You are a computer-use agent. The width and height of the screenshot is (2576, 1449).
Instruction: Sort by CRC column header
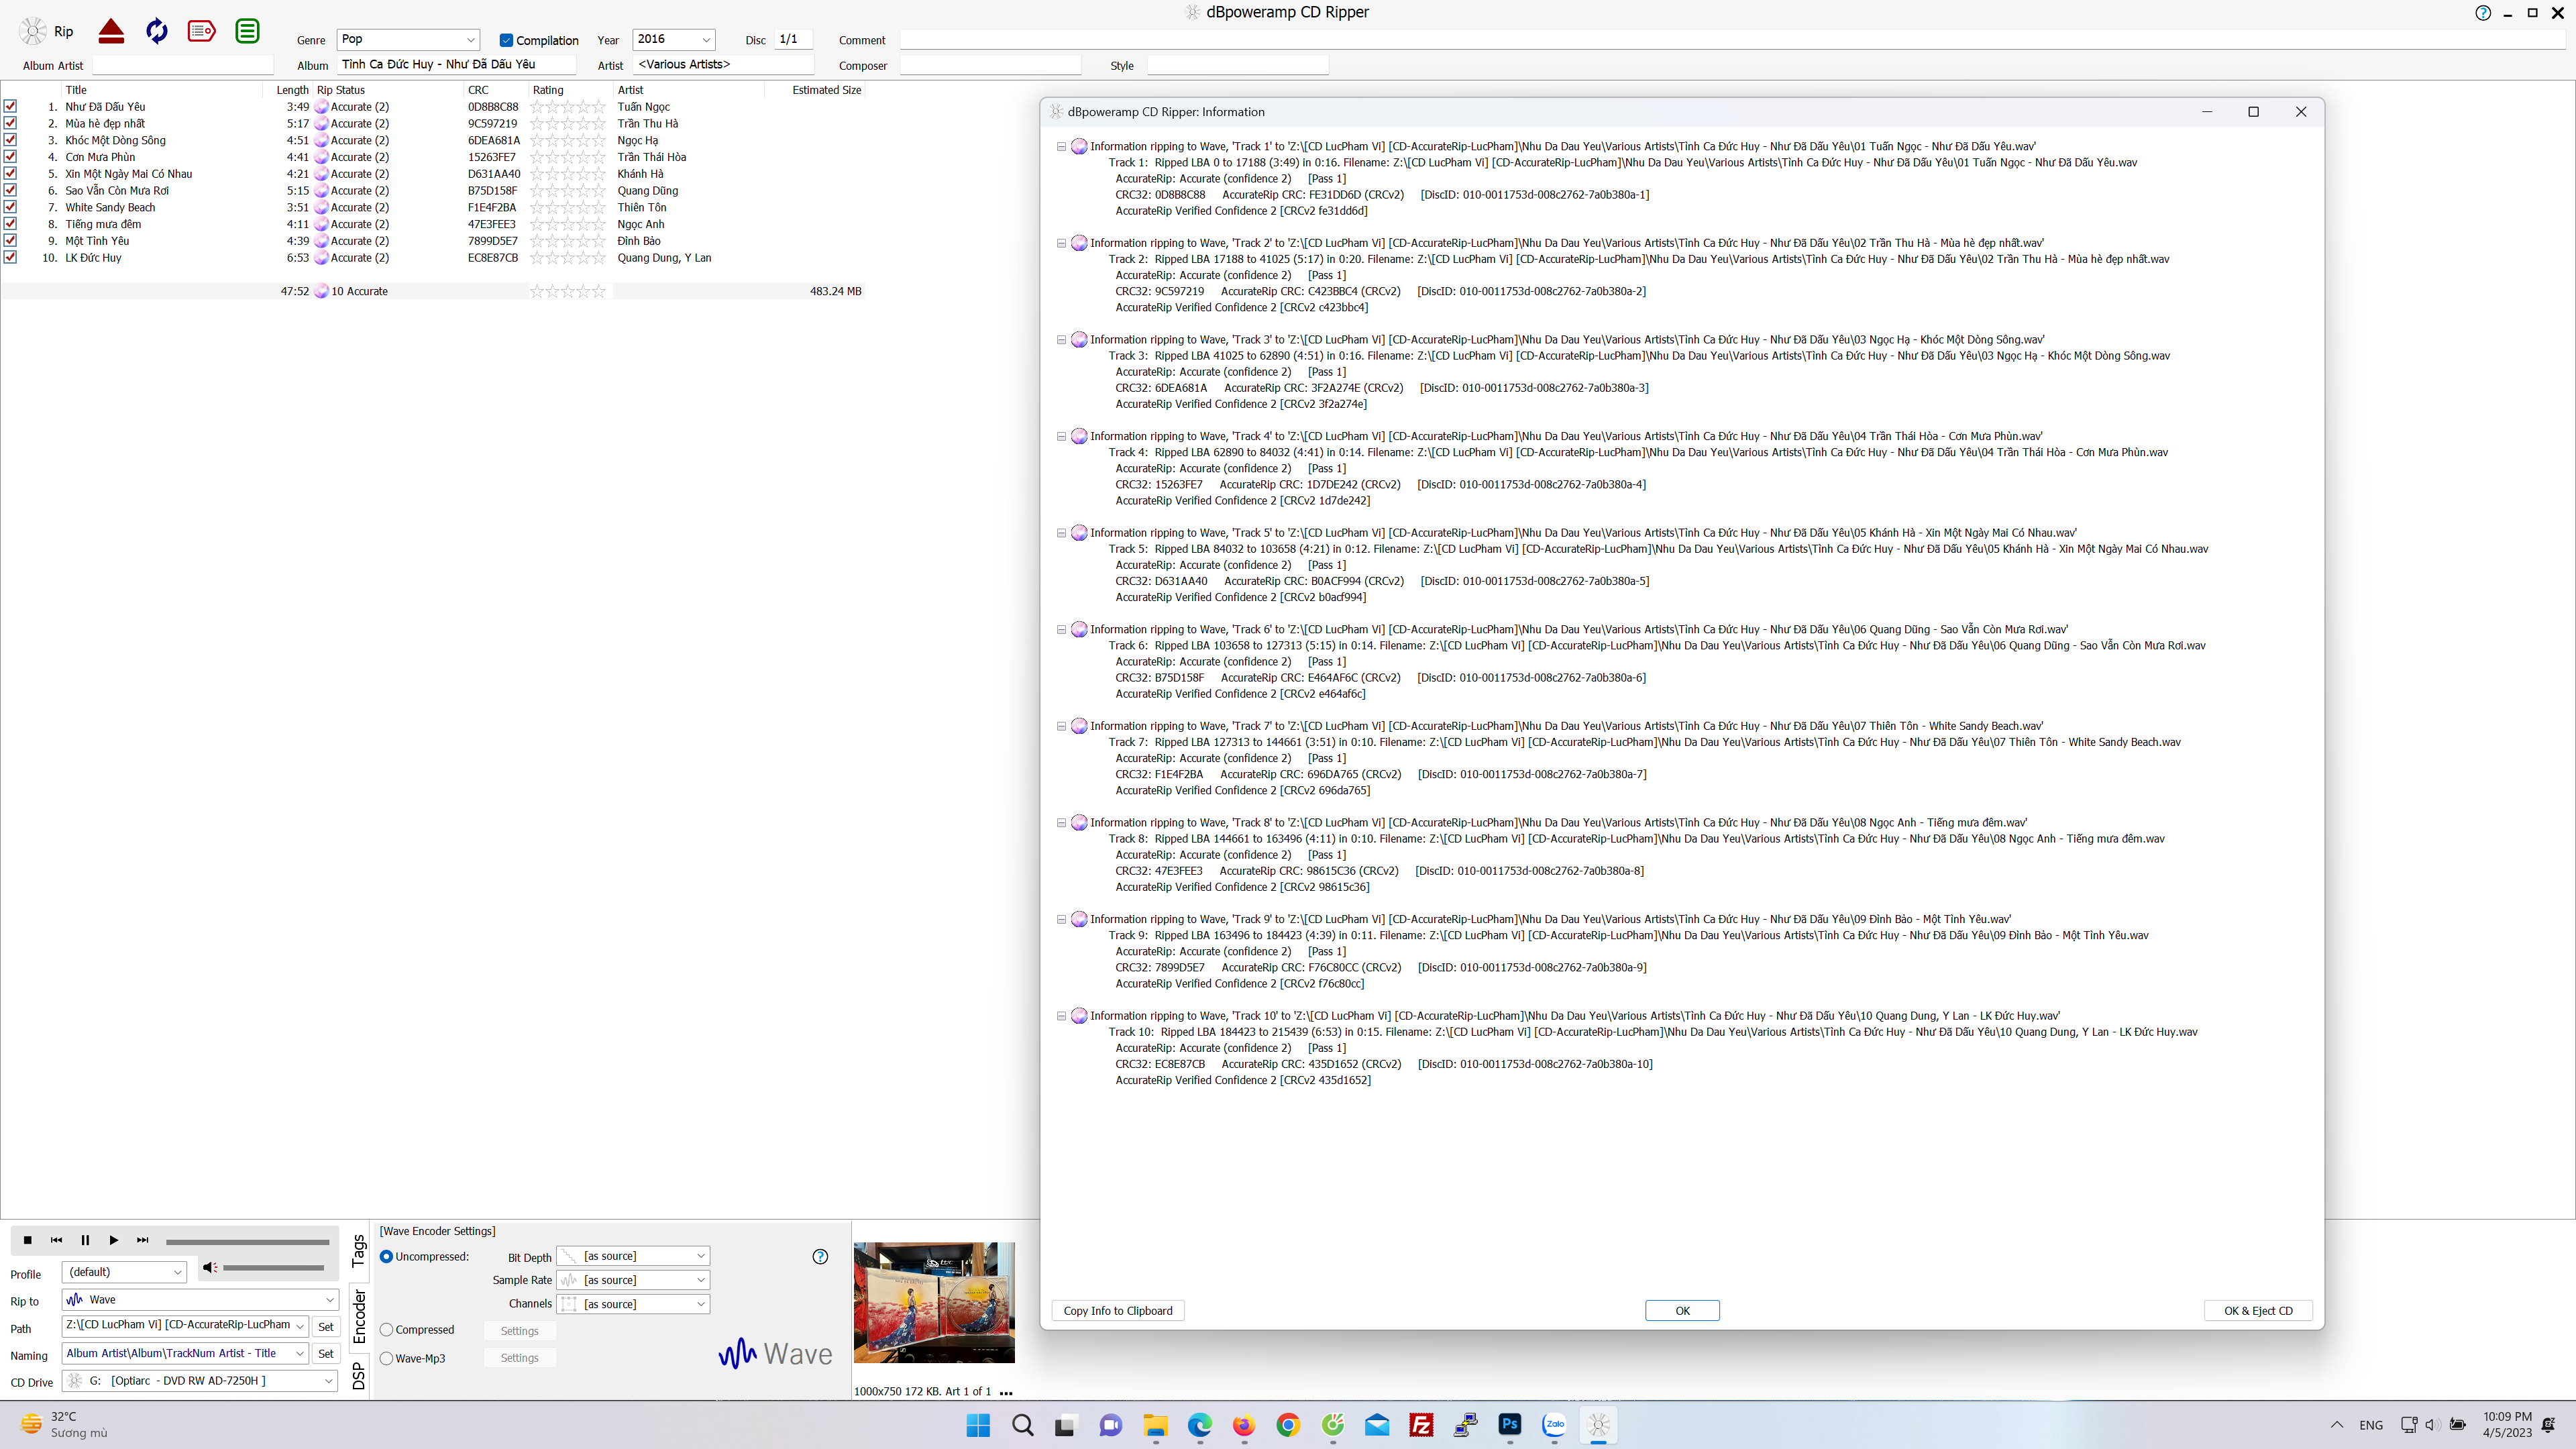click(478, 90)
